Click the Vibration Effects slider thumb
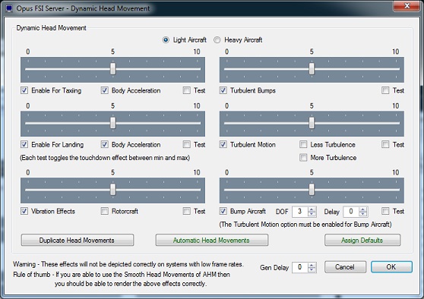The image size is (424, 299). [x=113, y=189]
